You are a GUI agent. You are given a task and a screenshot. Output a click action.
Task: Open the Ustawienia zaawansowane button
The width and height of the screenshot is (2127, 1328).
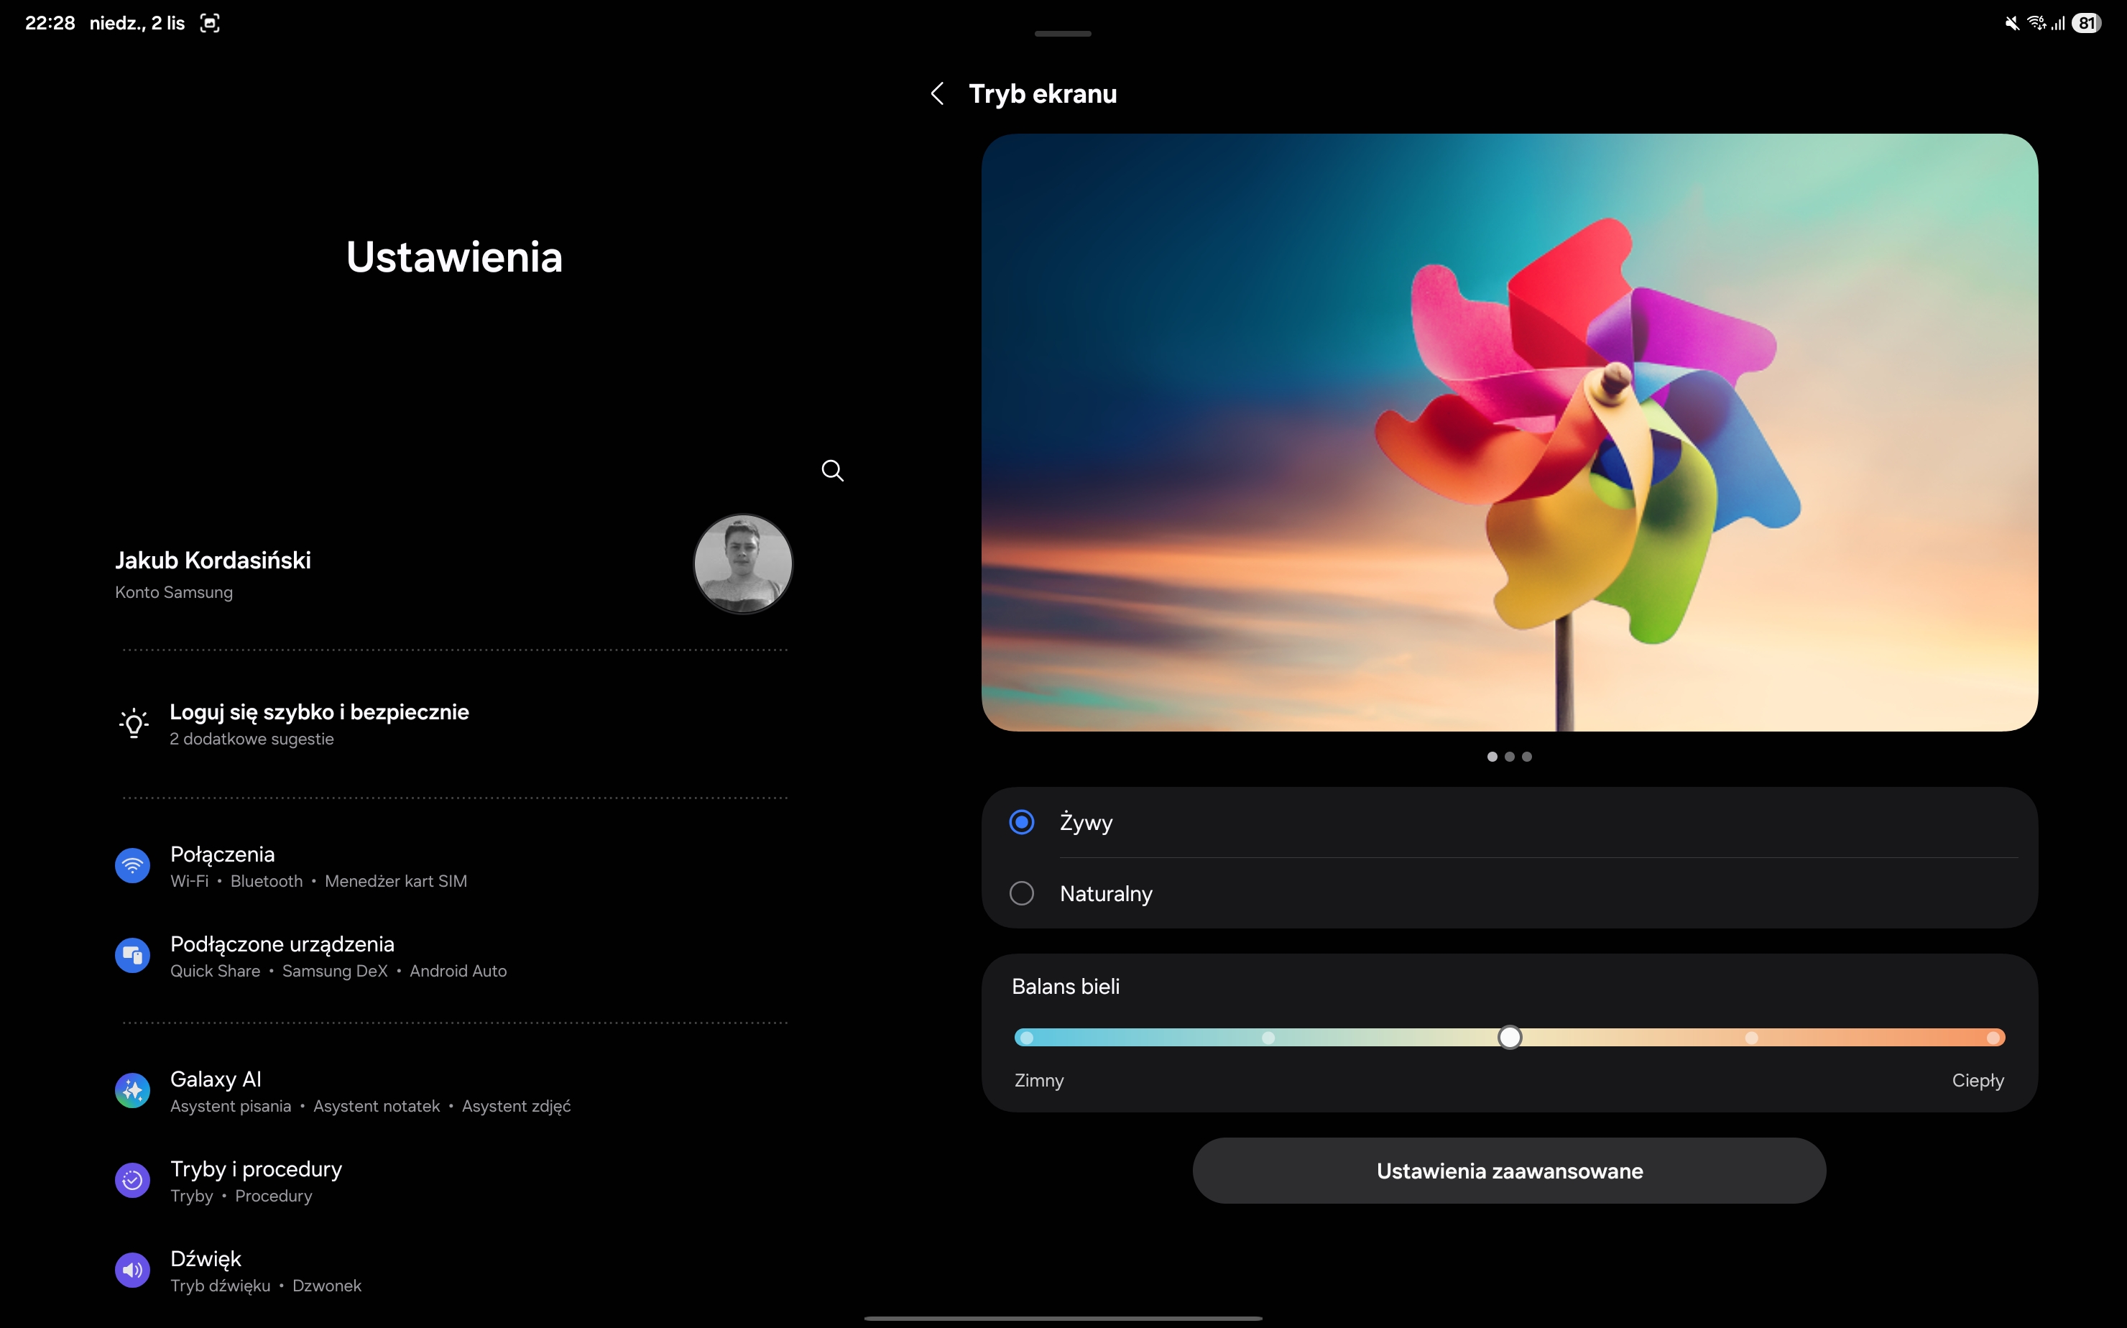[x=1509, y=1171]
